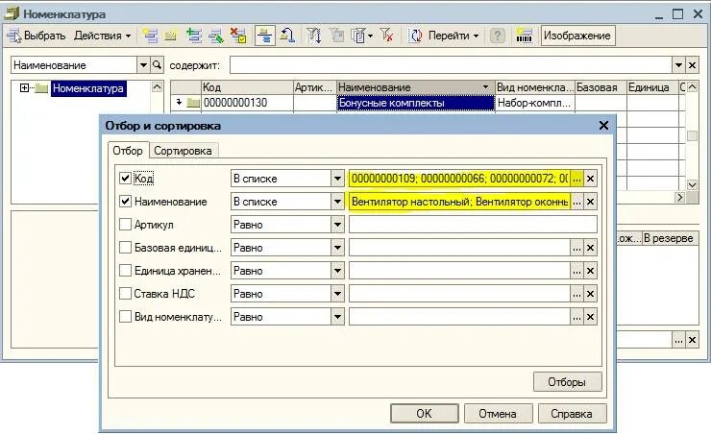Click the help question mark icon
Viewport: 711px width, 434px height.
pos(498,36)
